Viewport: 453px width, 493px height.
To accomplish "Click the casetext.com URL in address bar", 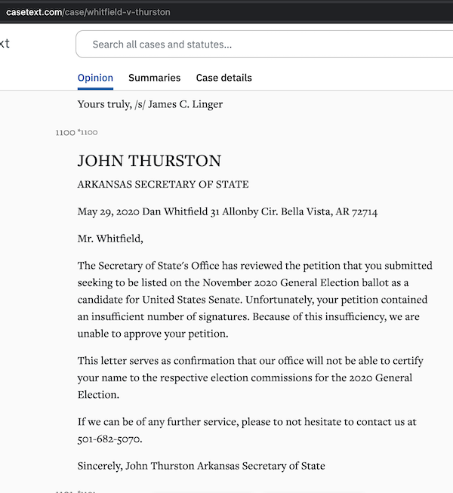I will (x=88, y=12).
